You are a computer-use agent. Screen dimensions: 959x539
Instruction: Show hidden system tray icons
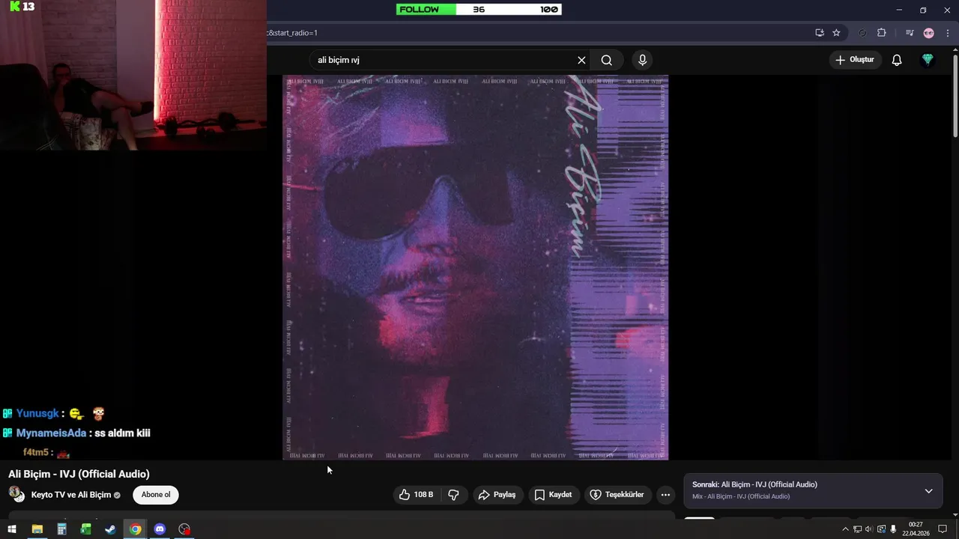(x=845, y=529)
